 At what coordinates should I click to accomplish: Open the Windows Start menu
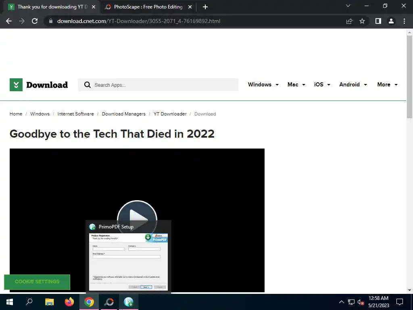(10, 302)
